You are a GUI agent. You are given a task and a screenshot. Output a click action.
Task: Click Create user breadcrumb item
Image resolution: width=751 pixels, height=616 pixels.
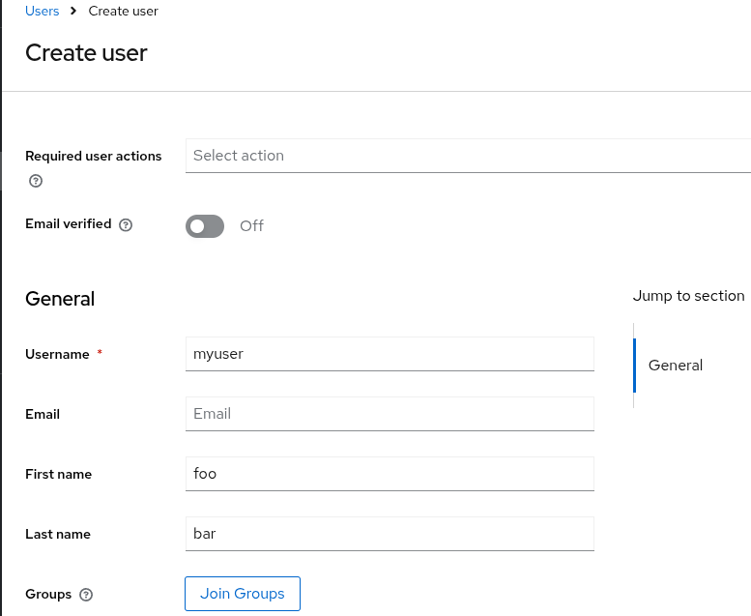click(123, 12)
